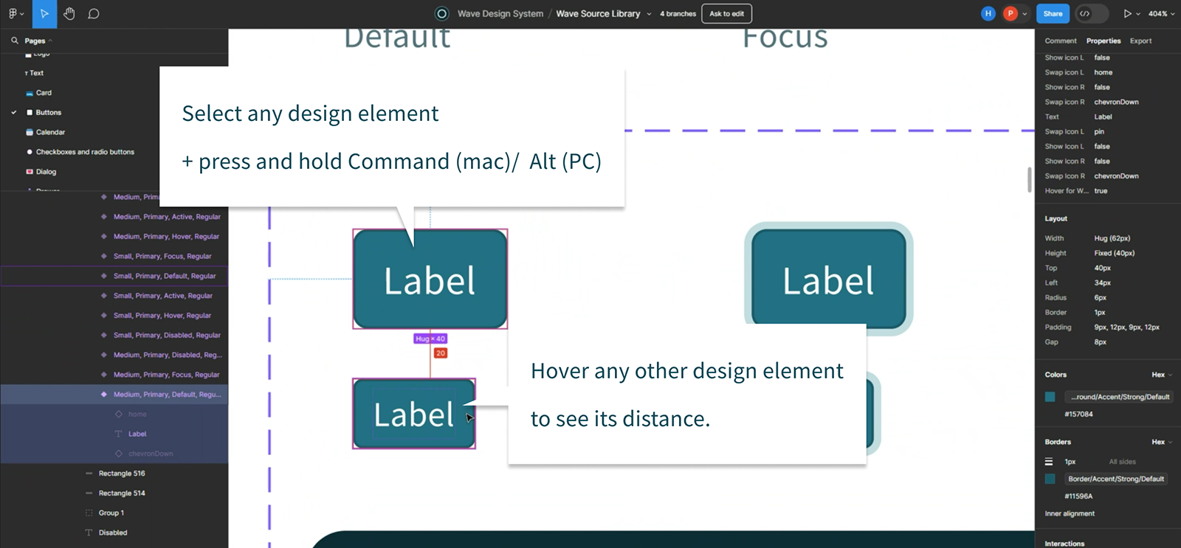Click the Group 1 layer icon

click(89, 513)
